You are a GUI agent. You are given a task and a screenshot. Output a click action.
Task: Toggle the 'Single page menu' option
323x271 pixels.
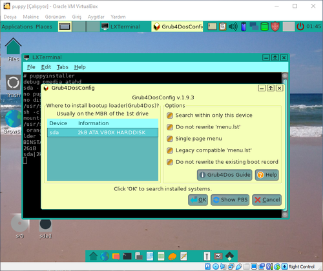pos(170,139)
